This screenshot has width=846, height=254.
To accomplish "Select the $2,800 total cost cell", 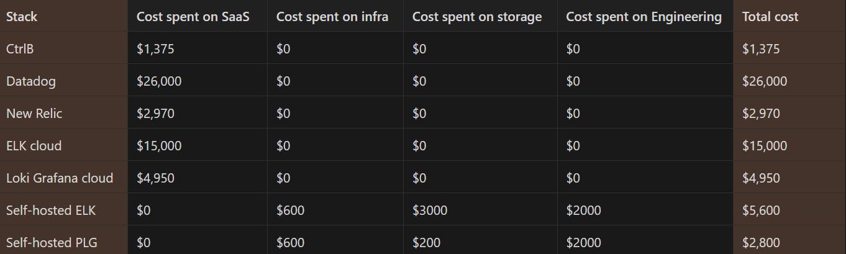I will point(761,243).
